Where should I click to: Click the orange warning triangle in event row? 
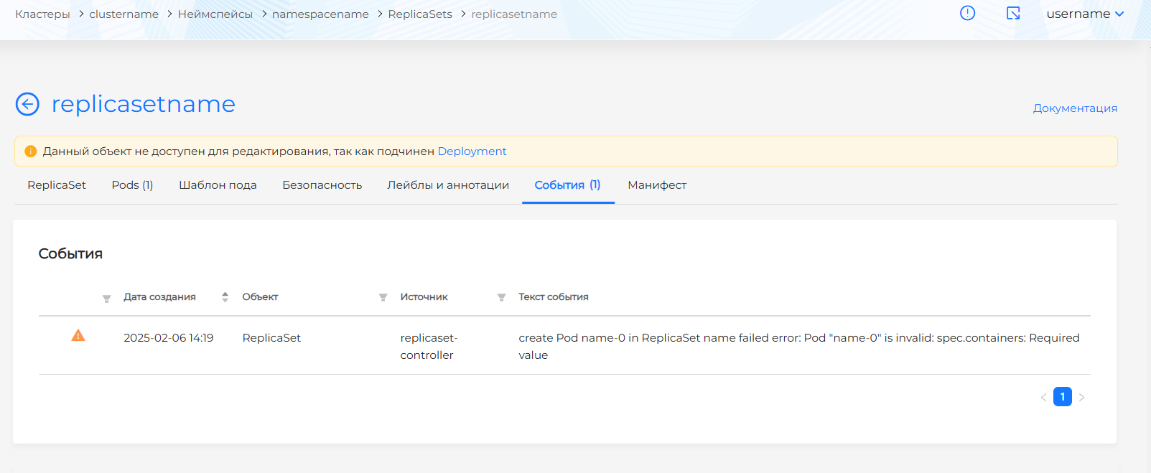[x=78, y=336]
